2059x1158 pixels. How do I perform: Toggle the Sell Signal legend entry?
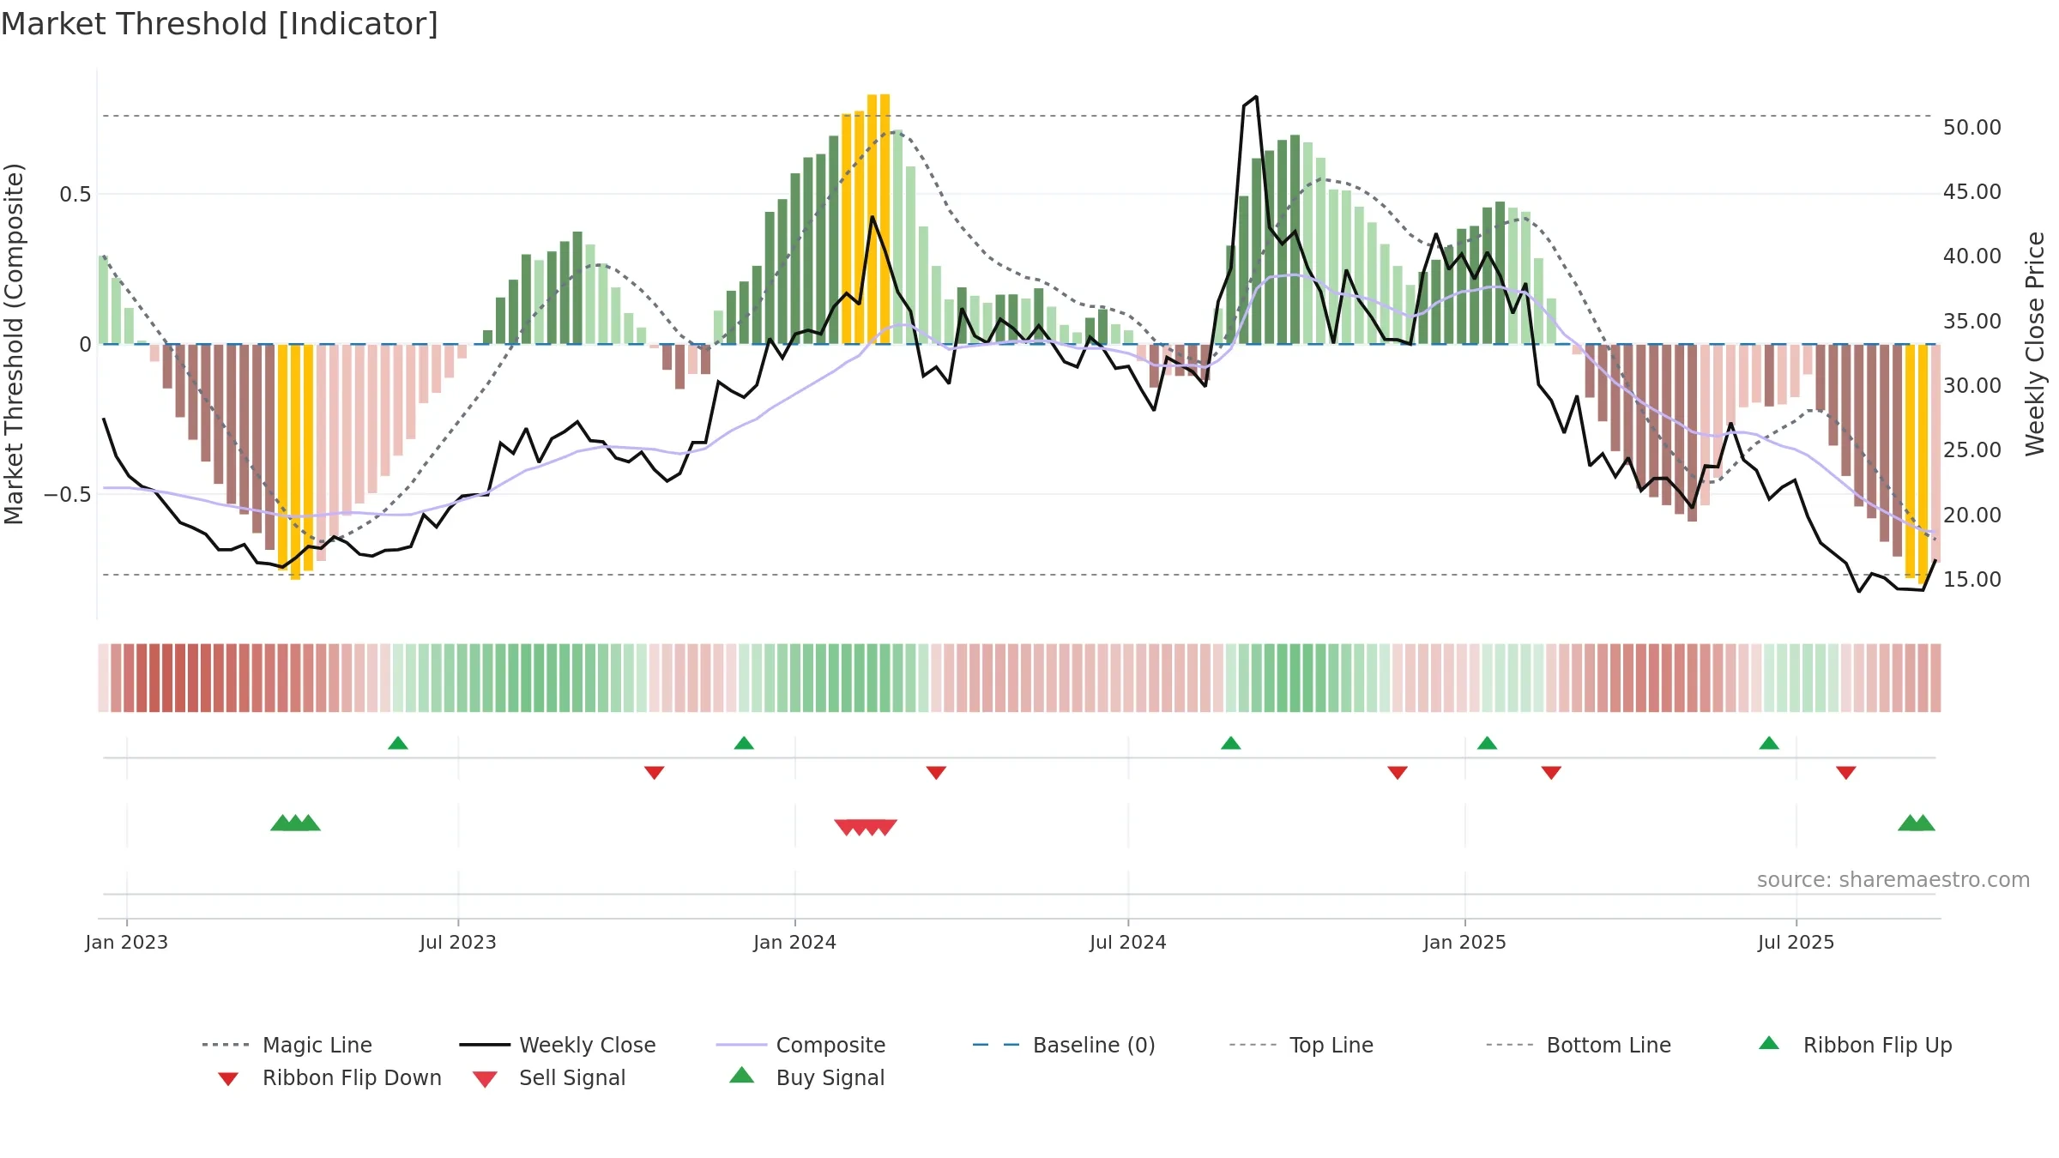pyautogui.click(x=549, y=1077)
